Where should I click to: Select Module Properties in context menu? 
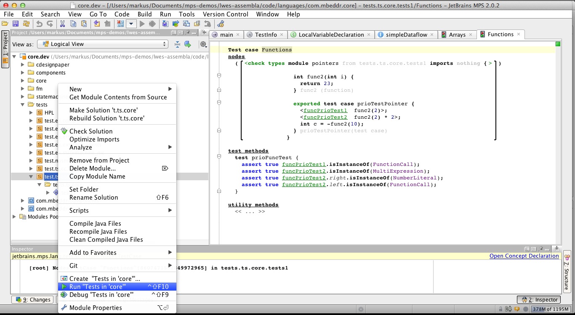pyautogui.click(x=117, y=308)
